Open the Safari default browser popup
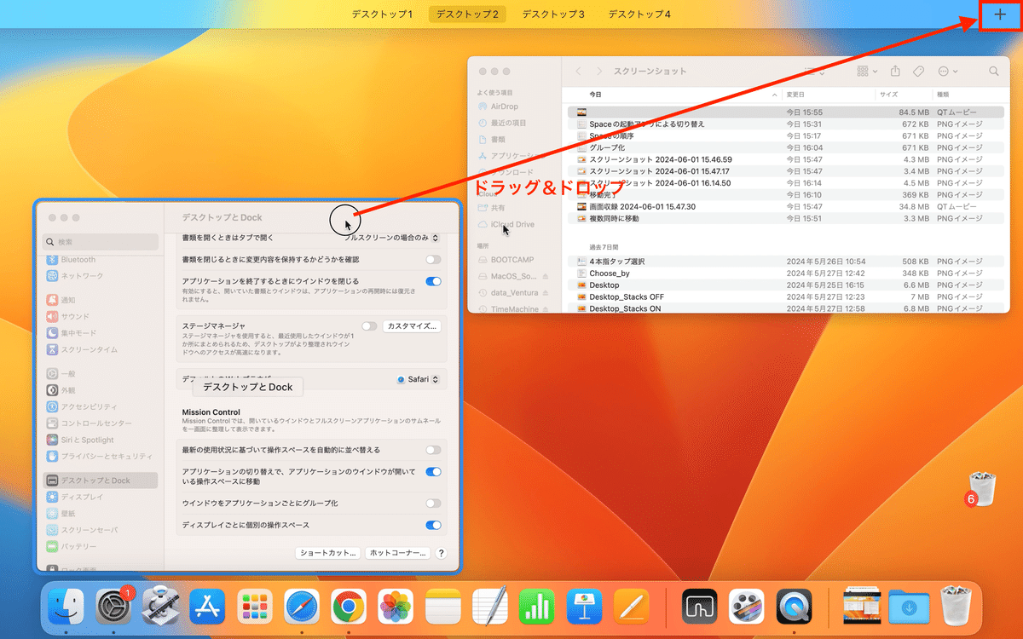 click(419, 379)
